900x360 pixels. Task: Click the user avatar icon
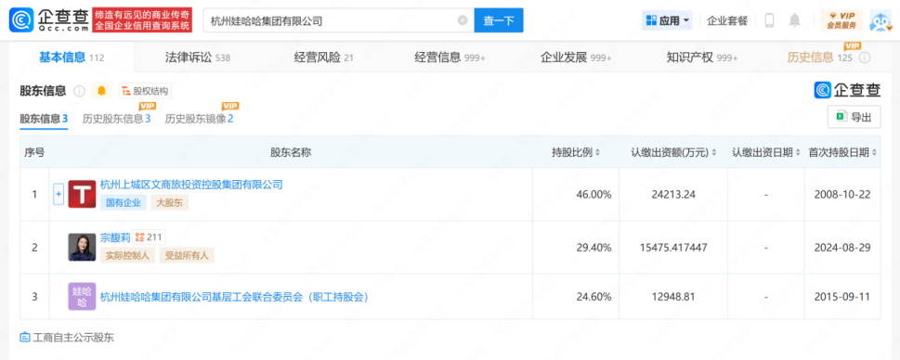880,20
